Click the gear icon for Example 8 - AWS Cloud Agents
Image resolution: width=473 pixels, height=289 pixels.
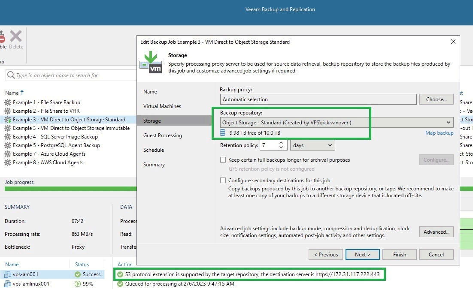pyautogui.click(x=8, y=163)
